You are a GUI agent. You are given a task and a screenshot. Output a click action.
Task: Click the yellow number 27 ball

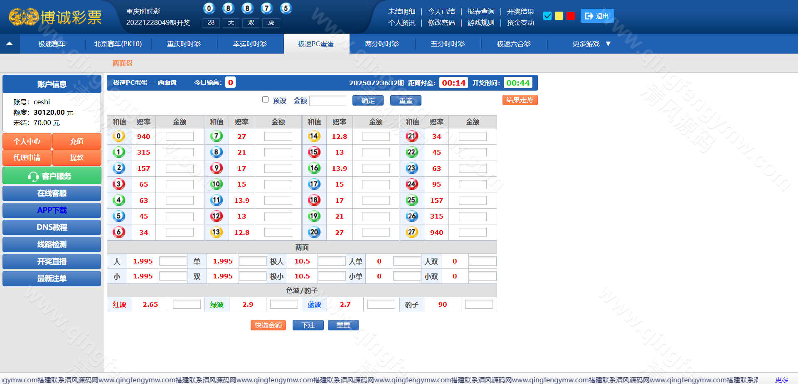(411, 232)
